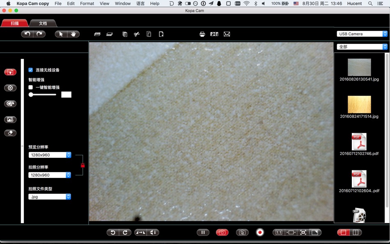The image size is (390, 244).
Task: Switch to the 文档 tab
Action: (43, 23)
